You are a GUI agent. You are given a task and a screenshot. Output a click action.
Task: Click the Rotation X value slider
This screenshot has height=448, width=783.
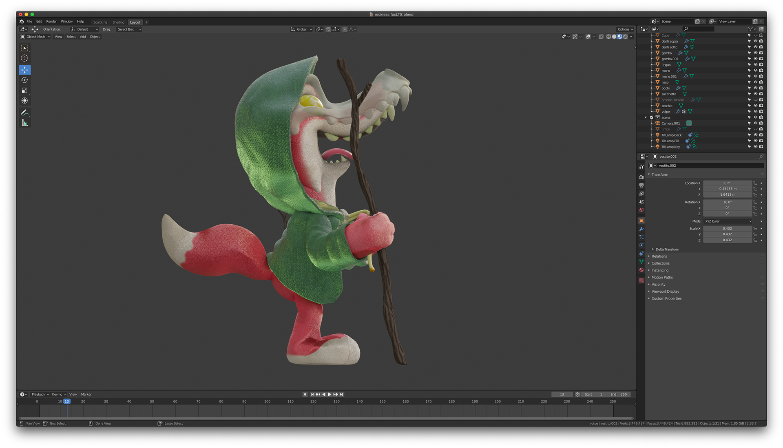727,202
